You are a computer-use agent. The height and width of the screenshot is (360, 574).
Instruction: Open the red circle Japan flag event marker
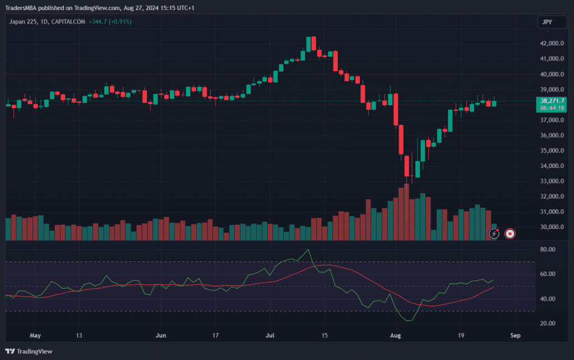pos(510,233)
